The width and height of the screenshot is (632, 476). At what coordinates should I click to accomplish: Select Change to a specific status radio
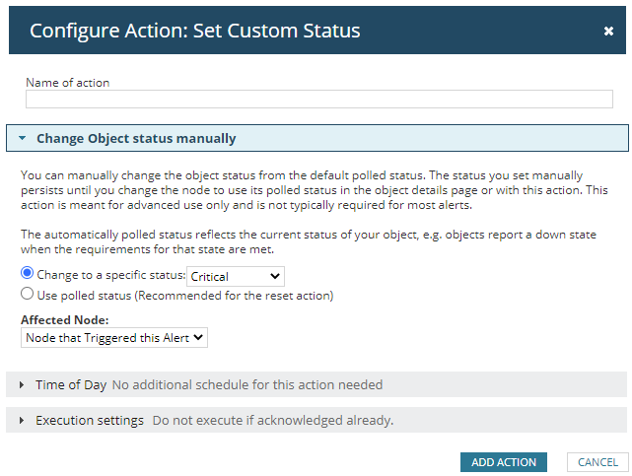point(27,273)
